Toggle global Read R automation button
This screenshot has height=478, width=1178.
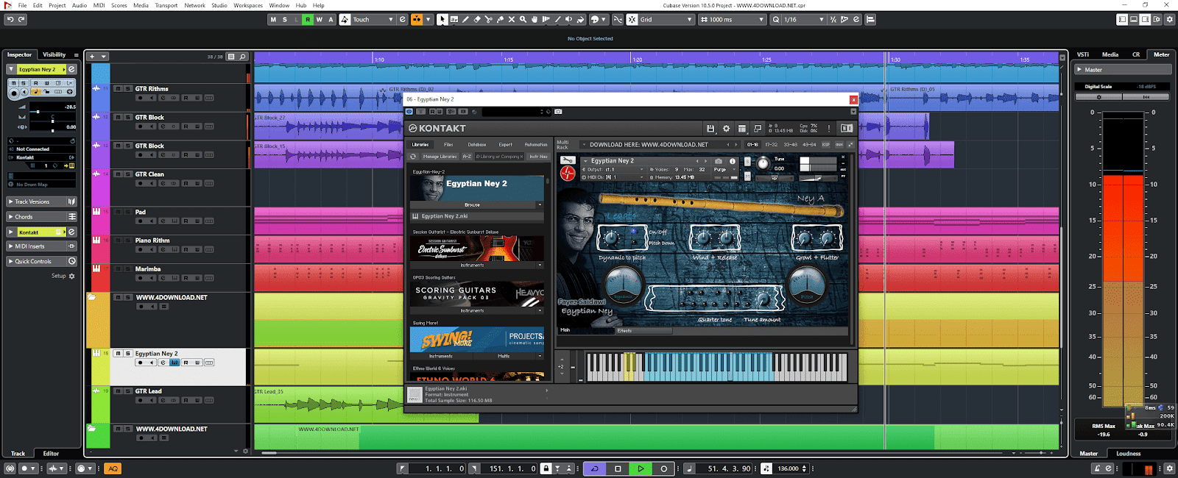[x=308, y=20]
